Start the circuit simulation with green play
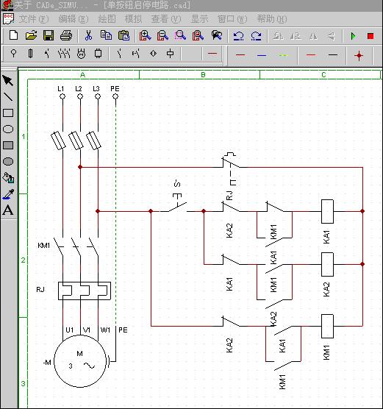383x409 pixels. coord(353,36)
